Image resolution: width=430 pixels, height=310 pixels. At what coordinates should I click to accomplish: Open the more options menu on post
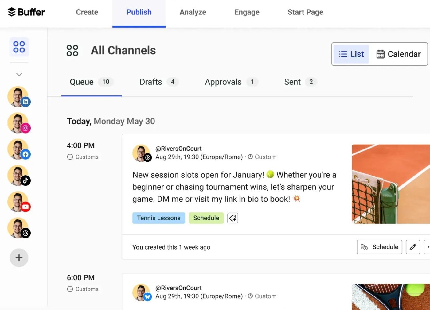coord(428,247)
